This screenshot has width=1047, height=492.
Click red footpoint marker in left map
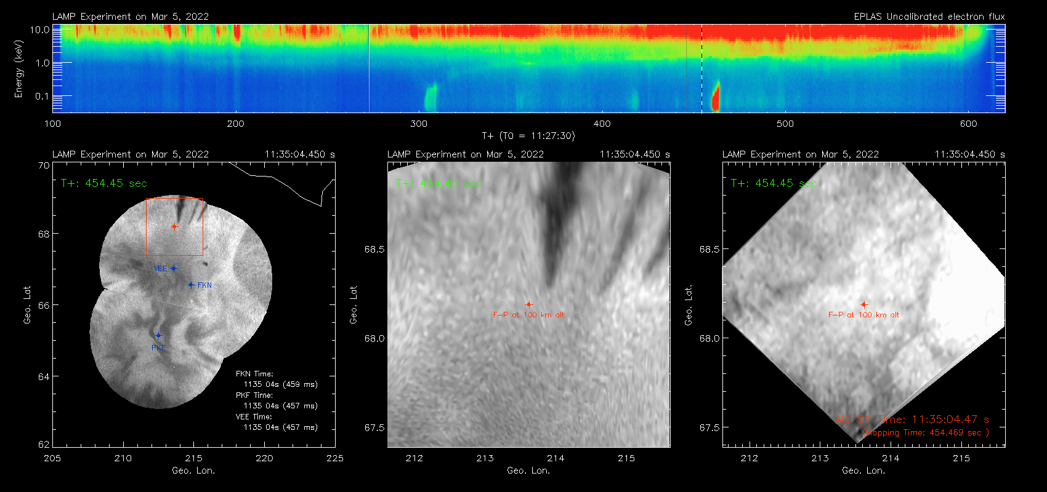[174, 226]
